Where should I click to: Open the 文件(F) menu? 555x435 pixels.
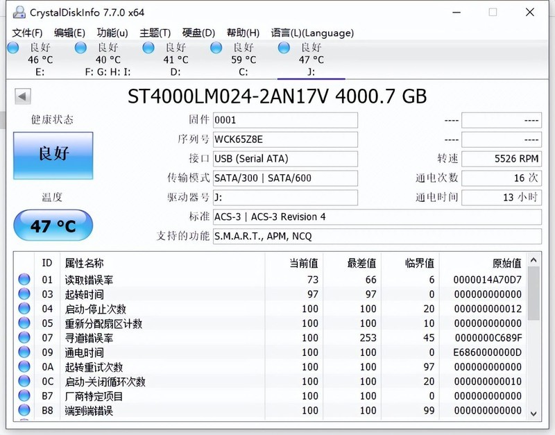click(x=27, y=33)
